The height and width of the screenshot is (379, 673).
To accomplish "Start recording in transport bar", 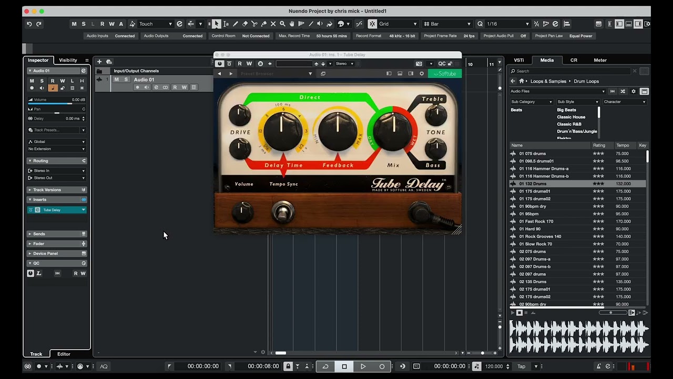I will click(382, 366).
